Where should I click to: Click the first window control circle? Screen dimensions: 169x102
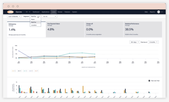(9, 6)
